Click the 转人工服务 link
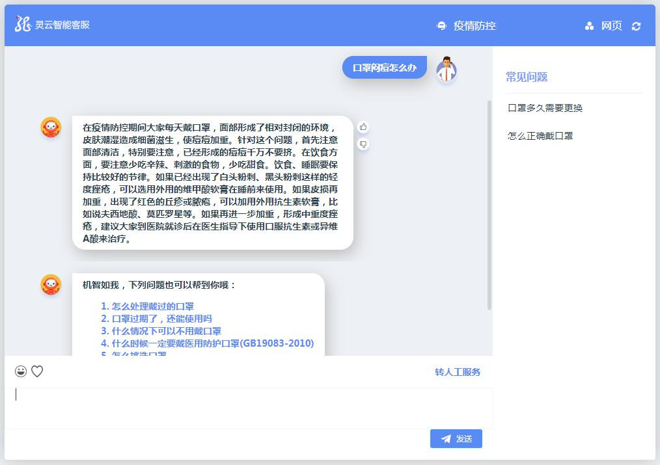This screenshot has width=660, height=465. click(458, 372)
